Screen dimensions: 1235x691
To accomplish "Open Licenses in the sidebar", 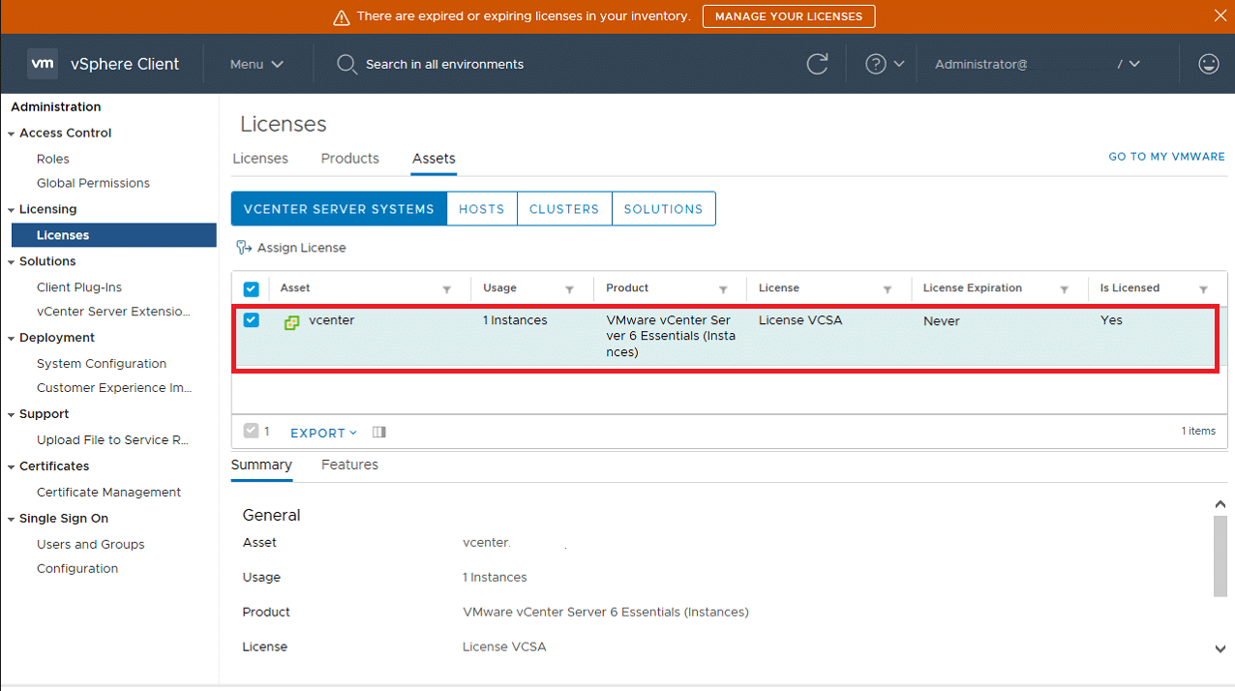I will coord(114,235).
